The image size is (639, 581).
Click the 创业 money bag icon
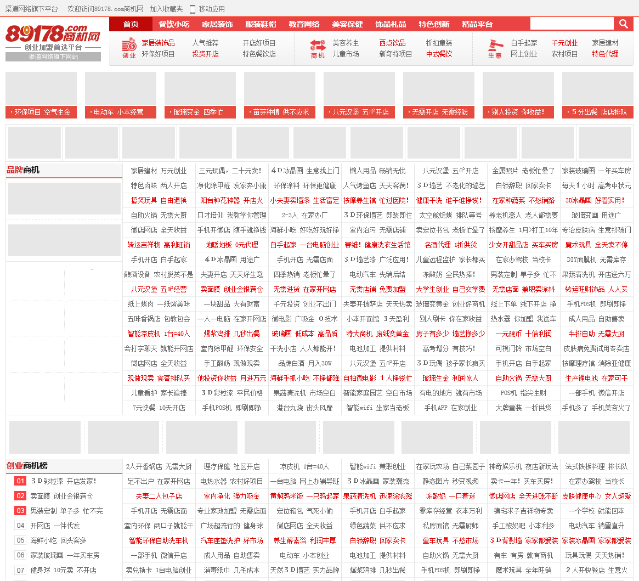129,48
